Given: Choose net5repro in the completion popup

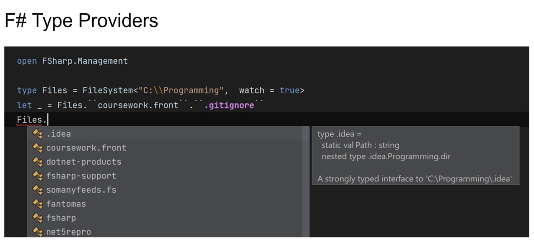Looking at the screenshot, I should pos(165,232).
